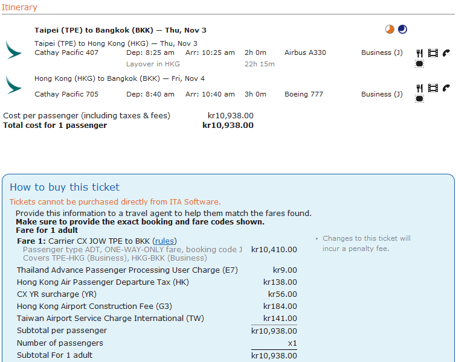Click the seat icon for Cathay Pacific 407

click(420, 63)
